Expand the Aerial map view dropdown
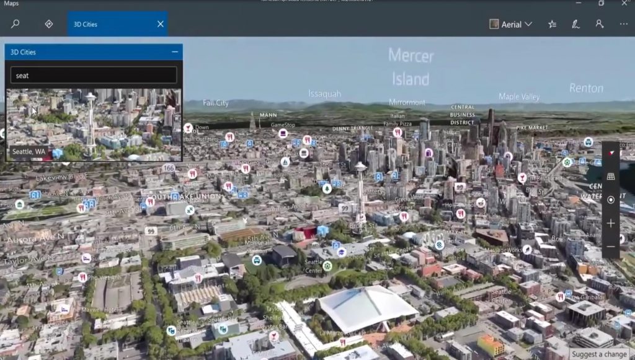This screenshot has height=360, width=635. point(511,24)
